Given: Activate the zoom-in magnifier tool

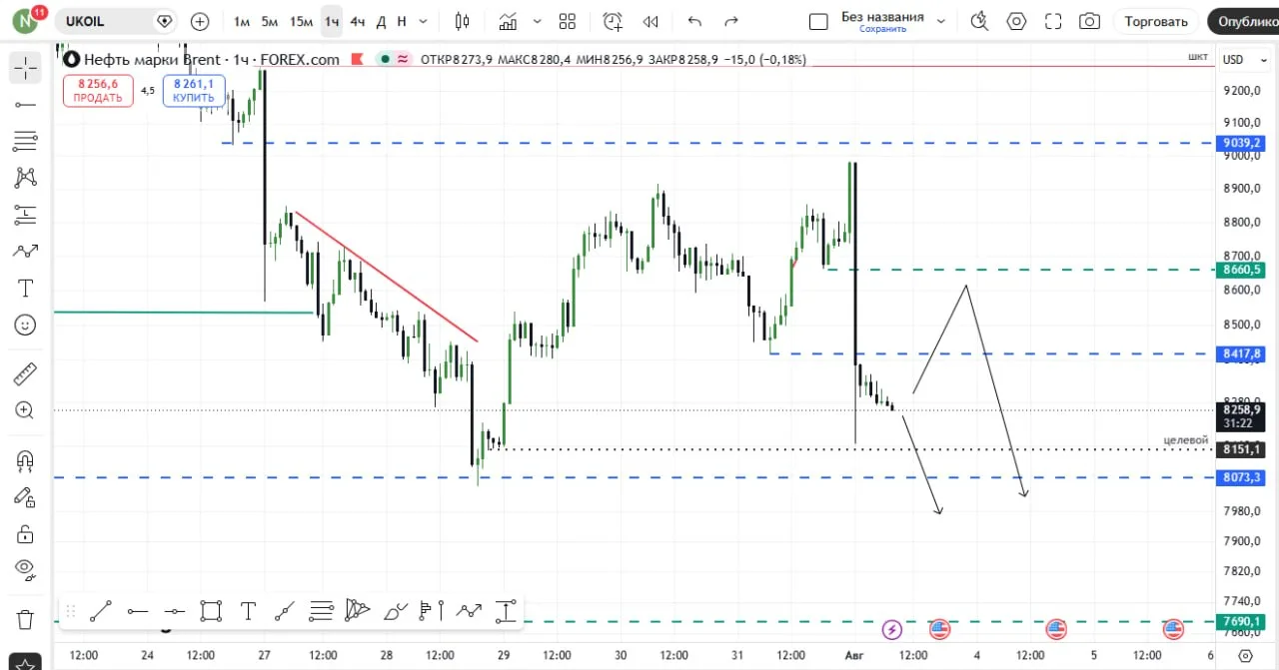Looking at the screenshot, I should 25,409.
